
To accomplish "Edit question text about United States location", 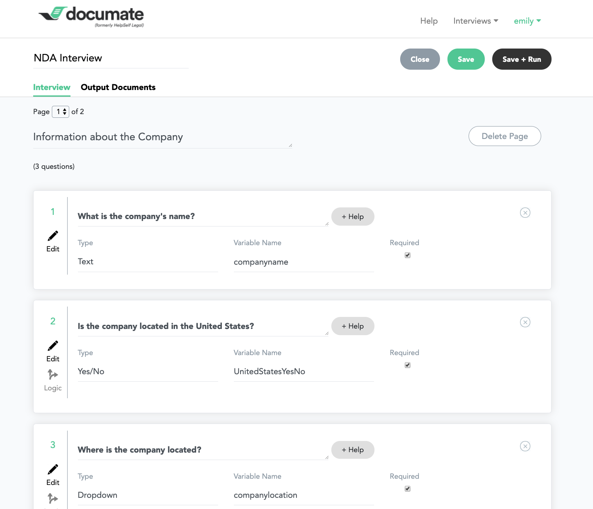I will coord(203,326).
